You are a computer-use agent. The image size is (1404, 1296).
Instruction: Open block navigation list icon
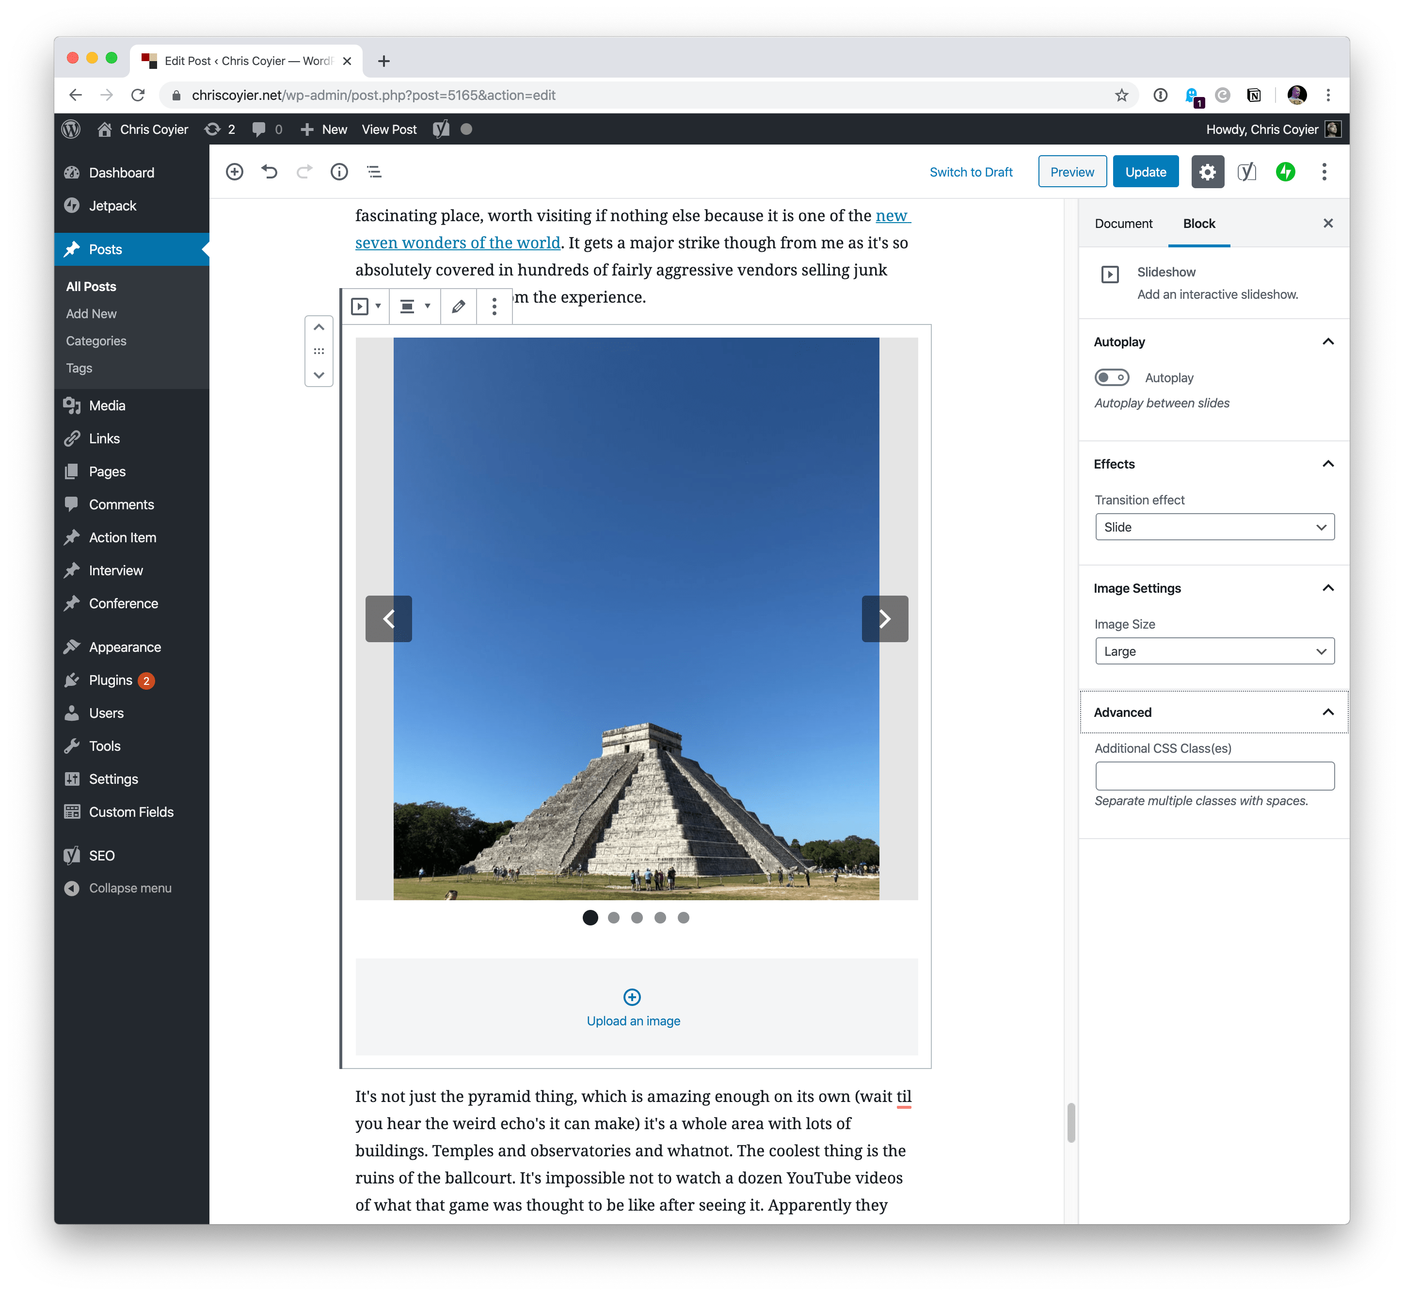coord(374,172)
